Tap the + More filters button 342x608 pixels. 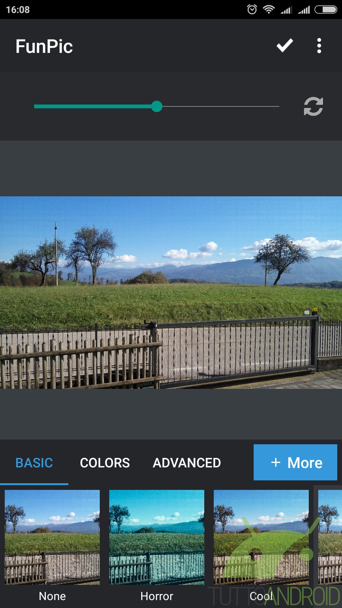coord(295,462)
